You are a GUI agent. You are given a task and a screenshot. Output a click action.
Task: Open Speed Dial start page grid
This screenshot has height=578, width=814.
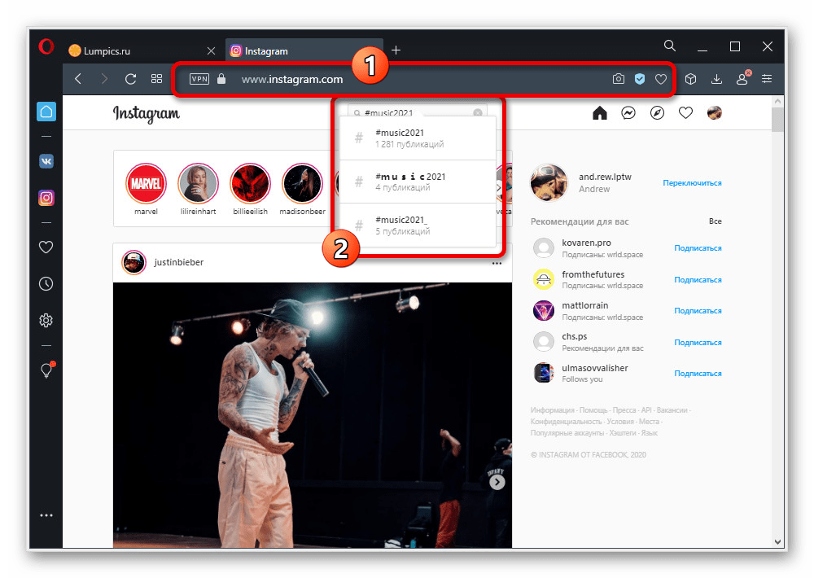tap(157, 79)
